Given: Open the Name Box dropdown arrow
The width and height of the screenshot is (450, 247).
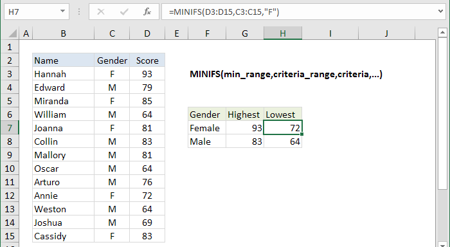Looking at the screenshot, I should [62, 12].
